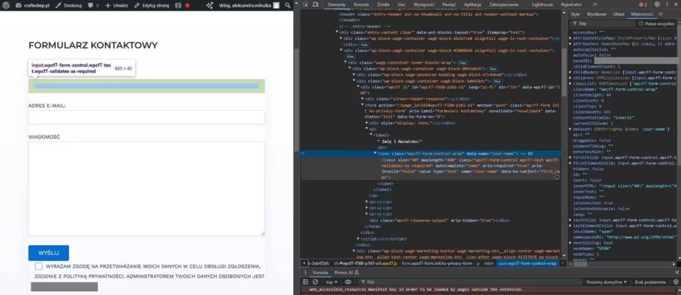Collapse the form wpcf7-form node arrow
Image resolution: width=681 pixels, height=295 pixels.
coord(362,105)
